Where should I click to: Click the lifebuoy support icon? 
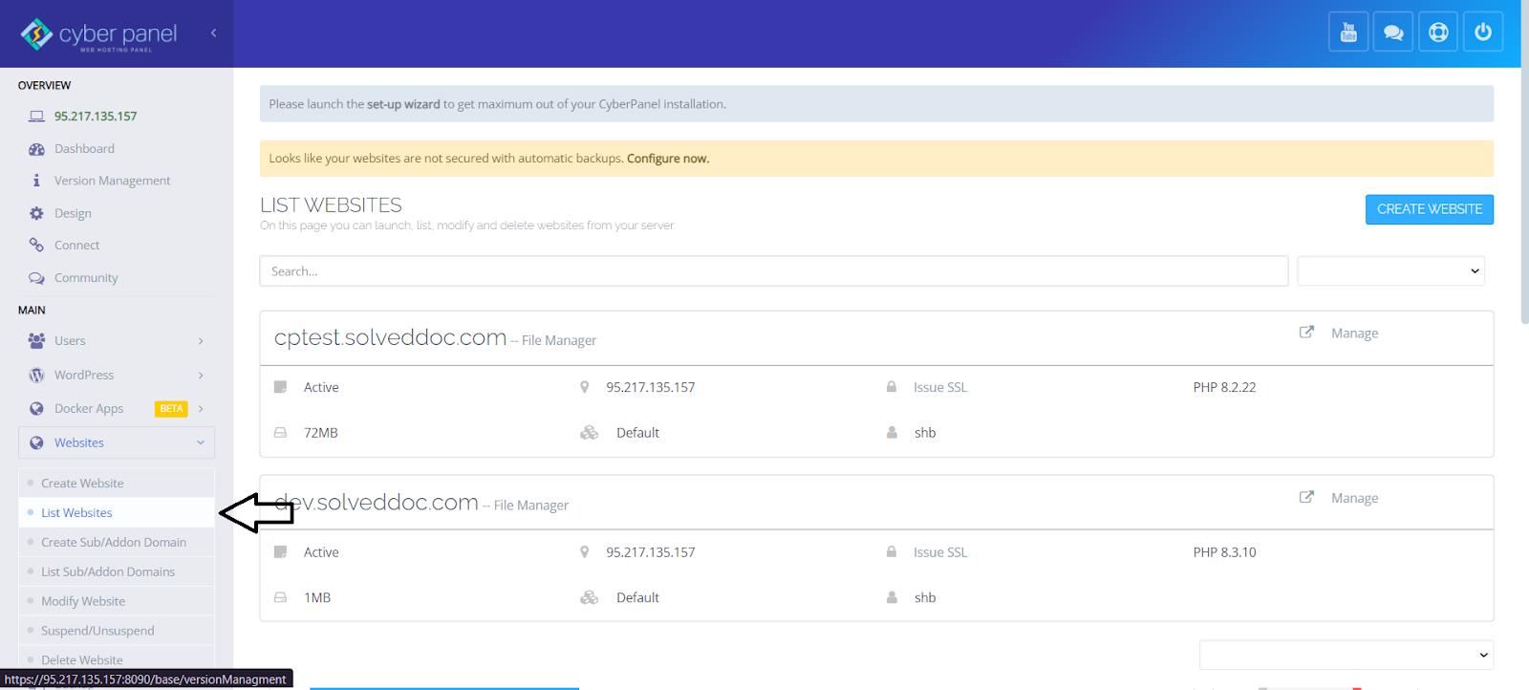coord(1438,32)
